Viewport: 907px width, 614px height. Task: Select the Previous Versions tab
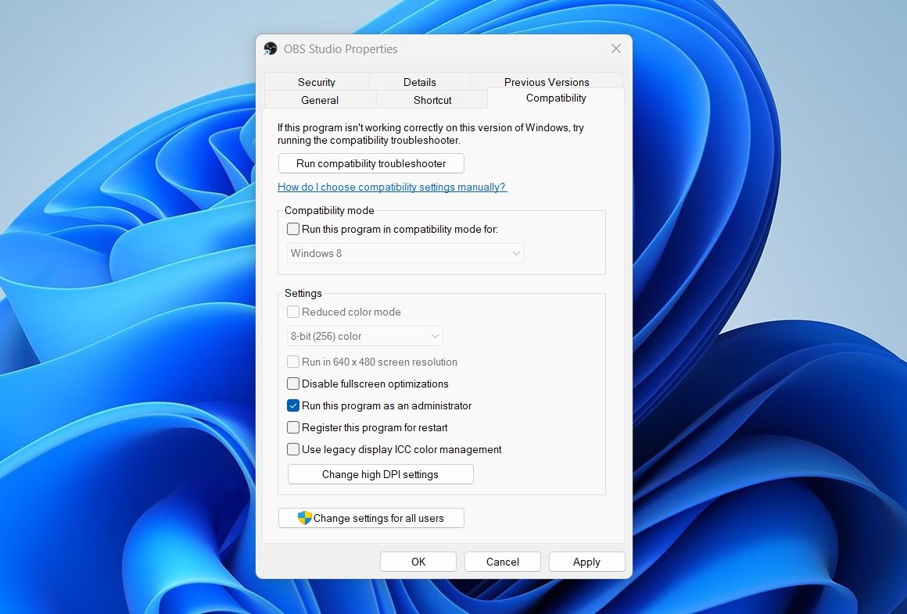coord(546,82)
